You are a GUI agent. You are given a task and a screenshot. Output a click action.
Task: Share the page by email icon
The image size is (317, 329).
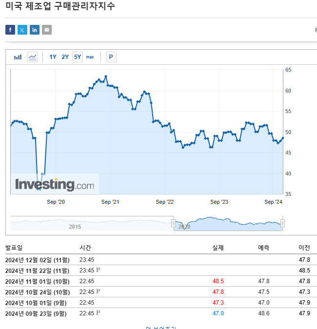47,30
